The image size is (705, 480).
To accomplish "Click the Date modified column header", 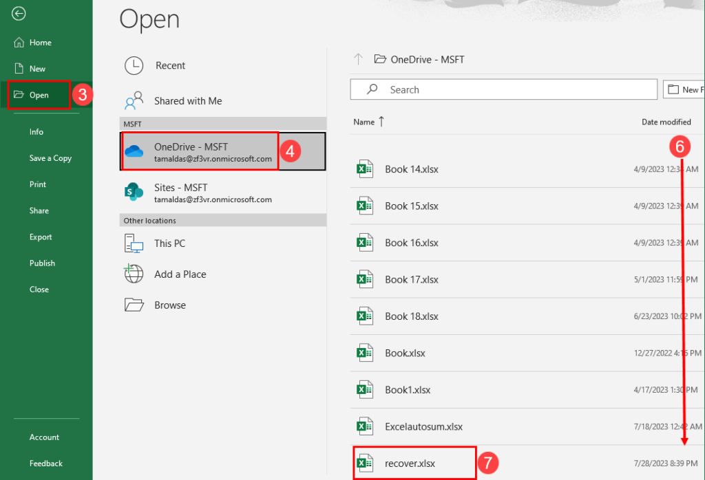I will coord(666,122).
